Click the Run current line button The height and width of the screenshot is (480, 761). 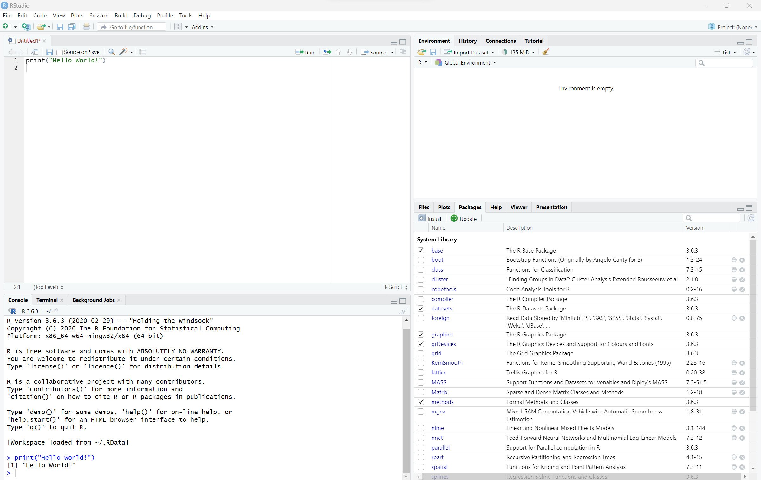click(x=304, y=52)
